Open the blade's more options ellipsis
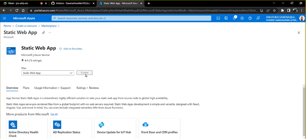306x139 pixels. point(50,33)
